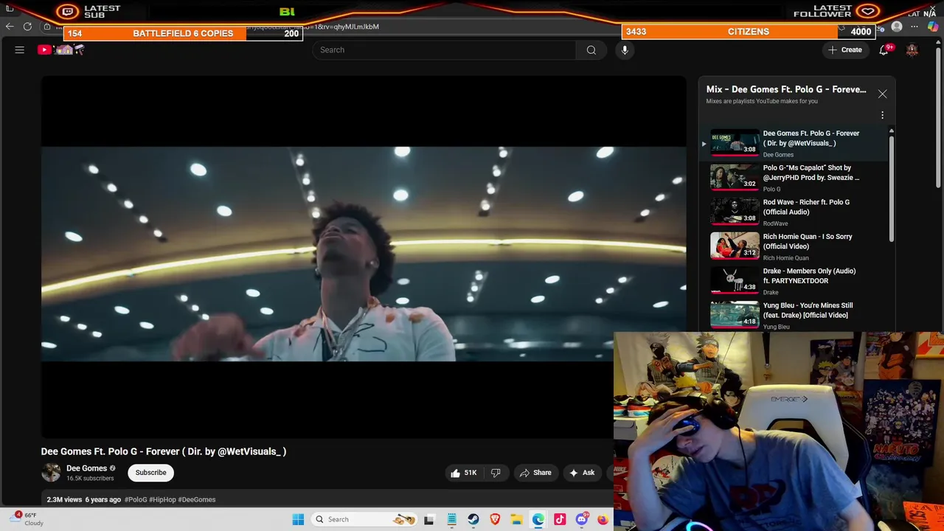Open the Dee Gomes channel name link
Viewport: 944px width, 531px height.
87,468
